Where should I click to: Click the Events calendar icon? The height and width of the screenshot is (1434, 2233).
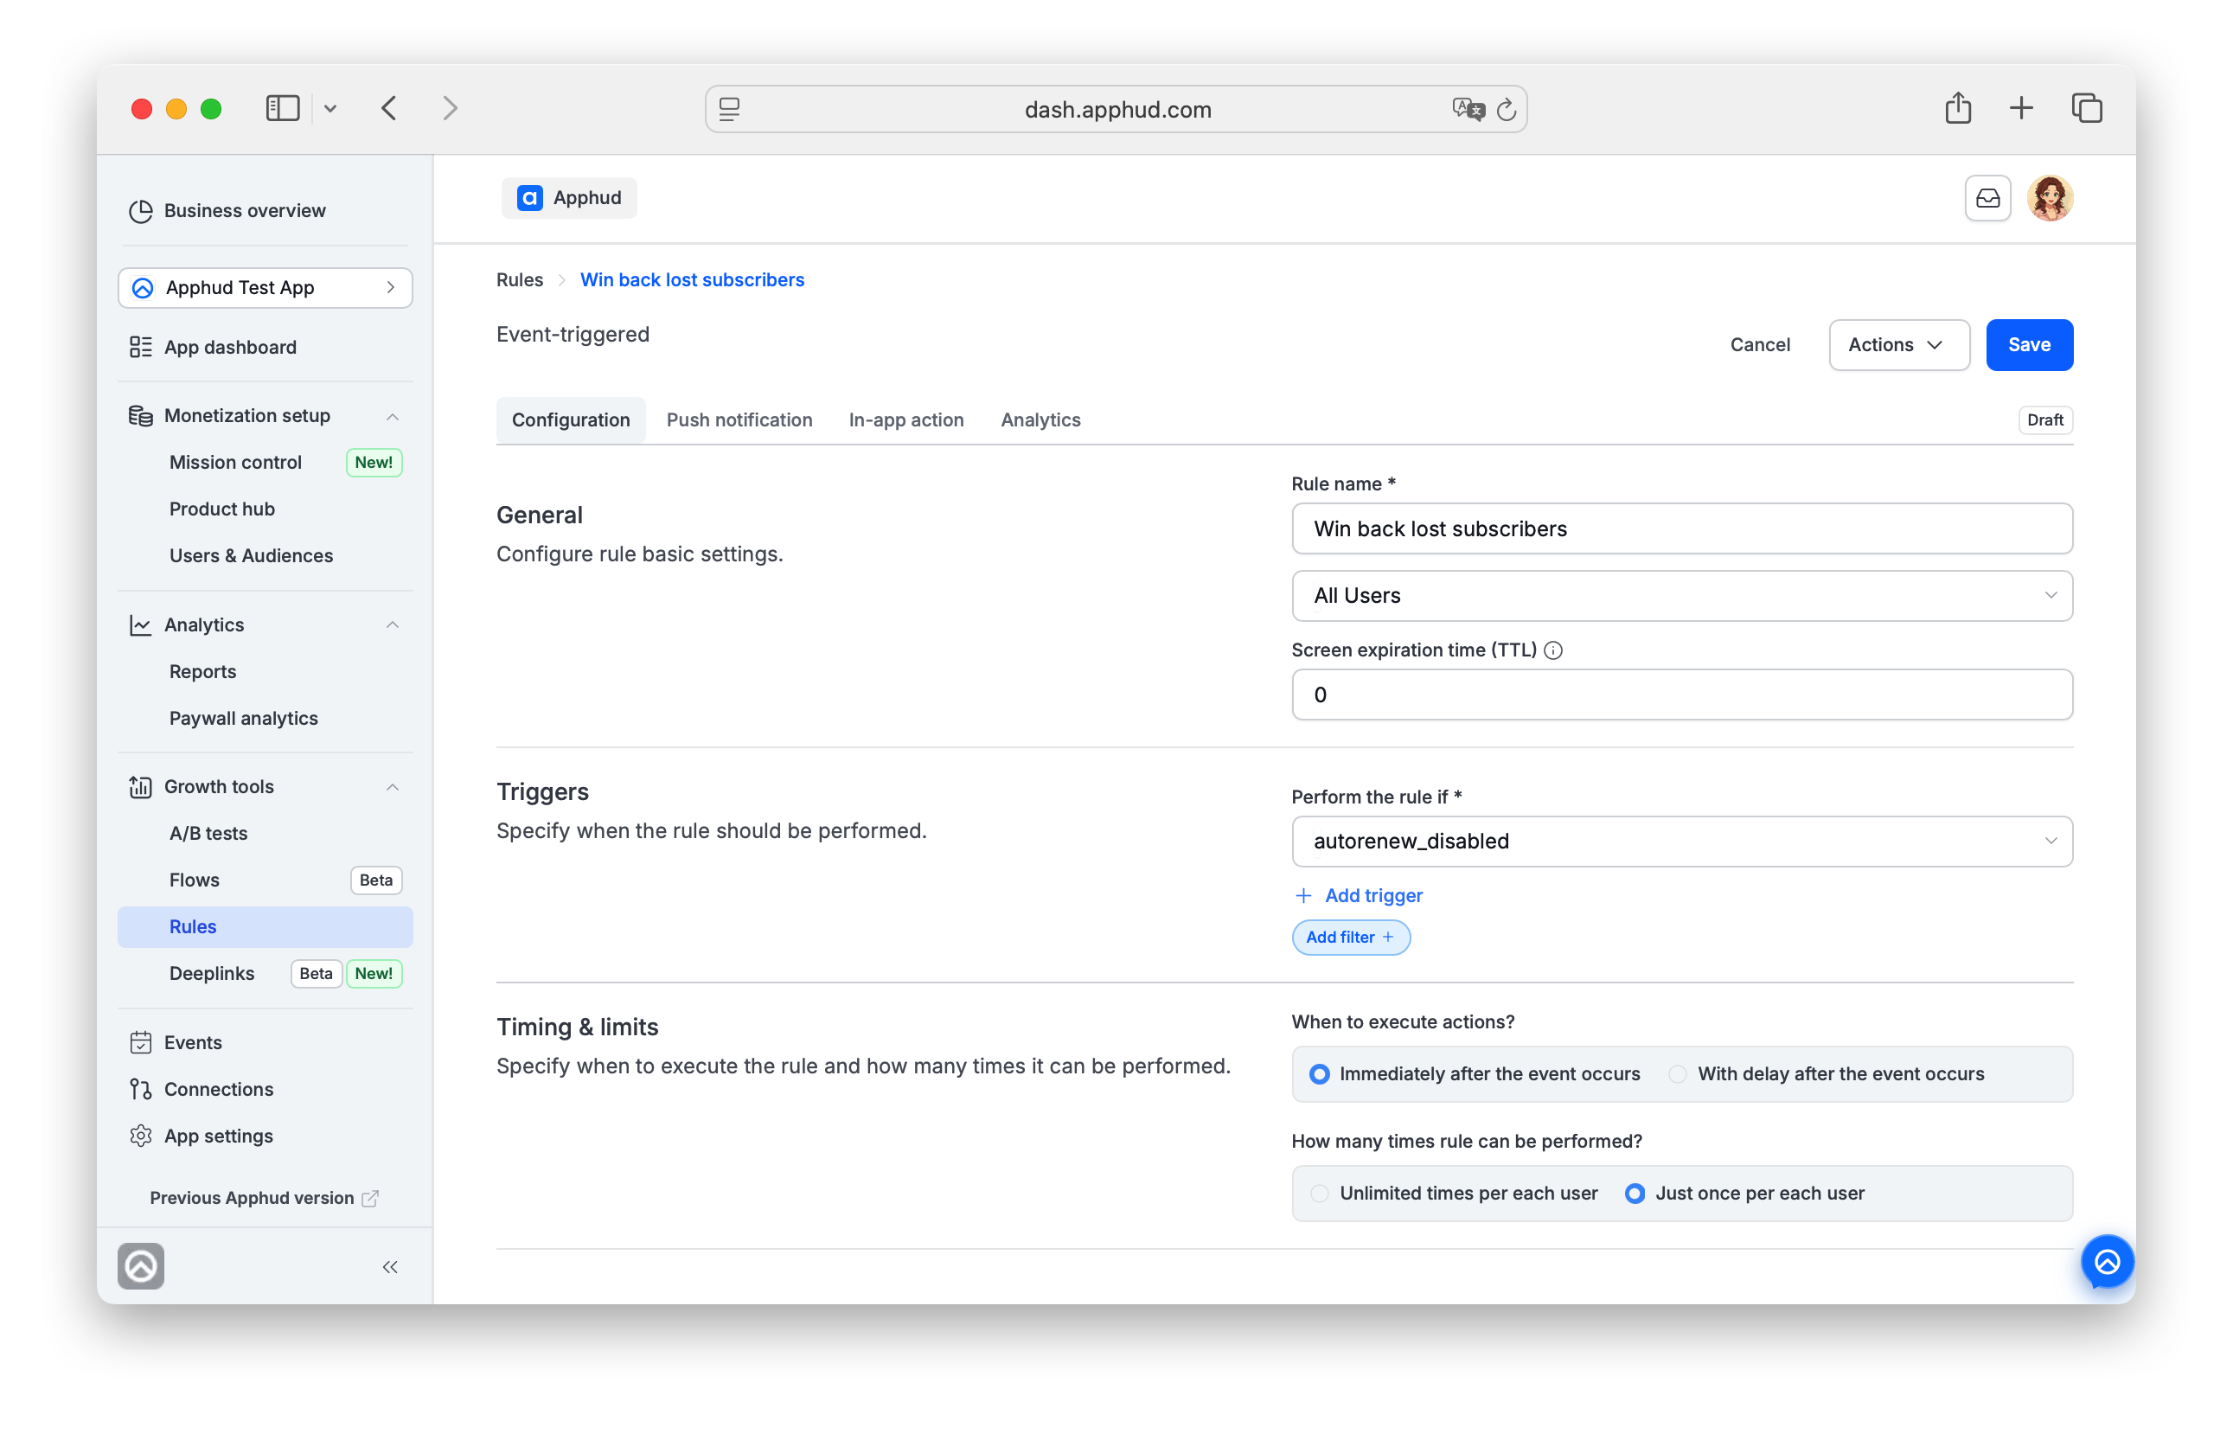coord(141,1042)
